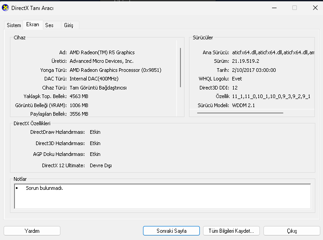Screen dimensions: 323x240
Task: Click 'Etkin' beside AGP Doku Hızlandırması
Action: [x=95, y=154]
